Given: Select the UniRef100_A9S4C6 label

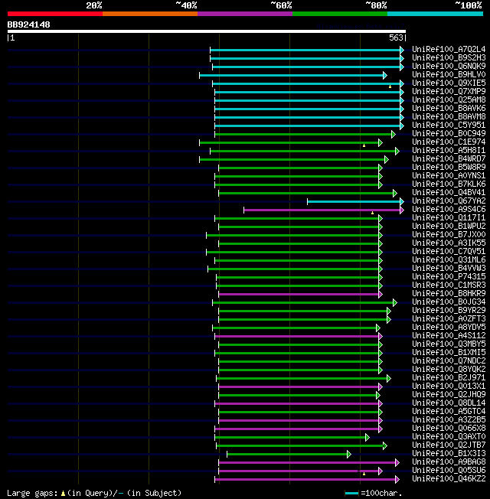Looking at the screenshot, I should [x=449, y=210].
